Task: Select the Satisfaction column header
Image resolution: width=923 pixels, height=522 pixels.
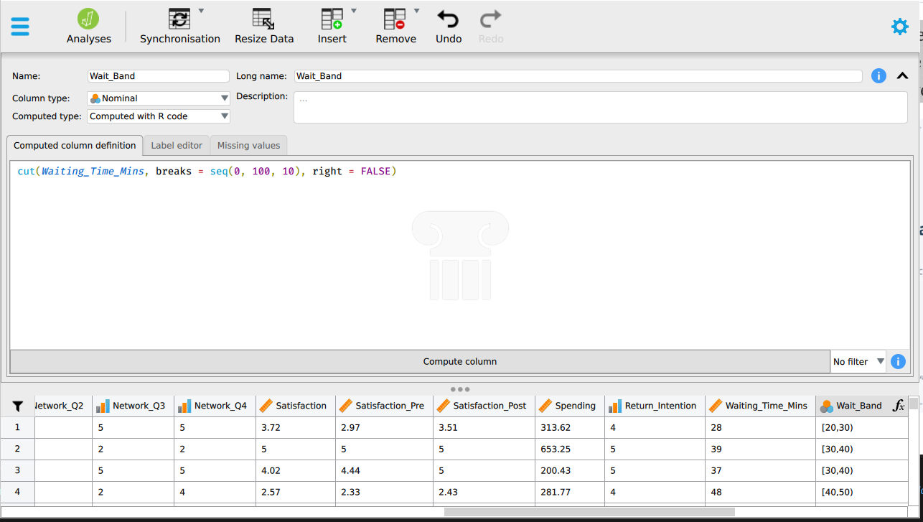Action: pos(296,406)
